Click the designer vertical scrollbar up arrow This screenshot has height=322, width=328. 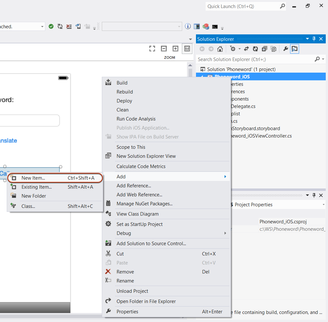[x=190, y=65]
